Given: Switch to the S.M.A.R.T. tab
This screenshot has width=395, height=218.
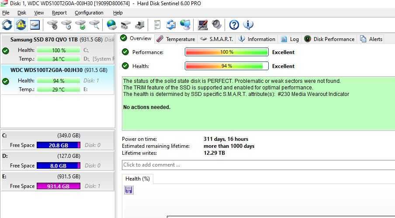Looking at the screenshot, I should tap(216, 39).
